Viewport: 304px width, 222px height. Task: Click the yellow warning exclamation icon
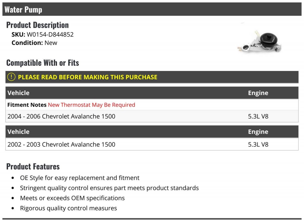pyautogui.click(x=11, y=77)
